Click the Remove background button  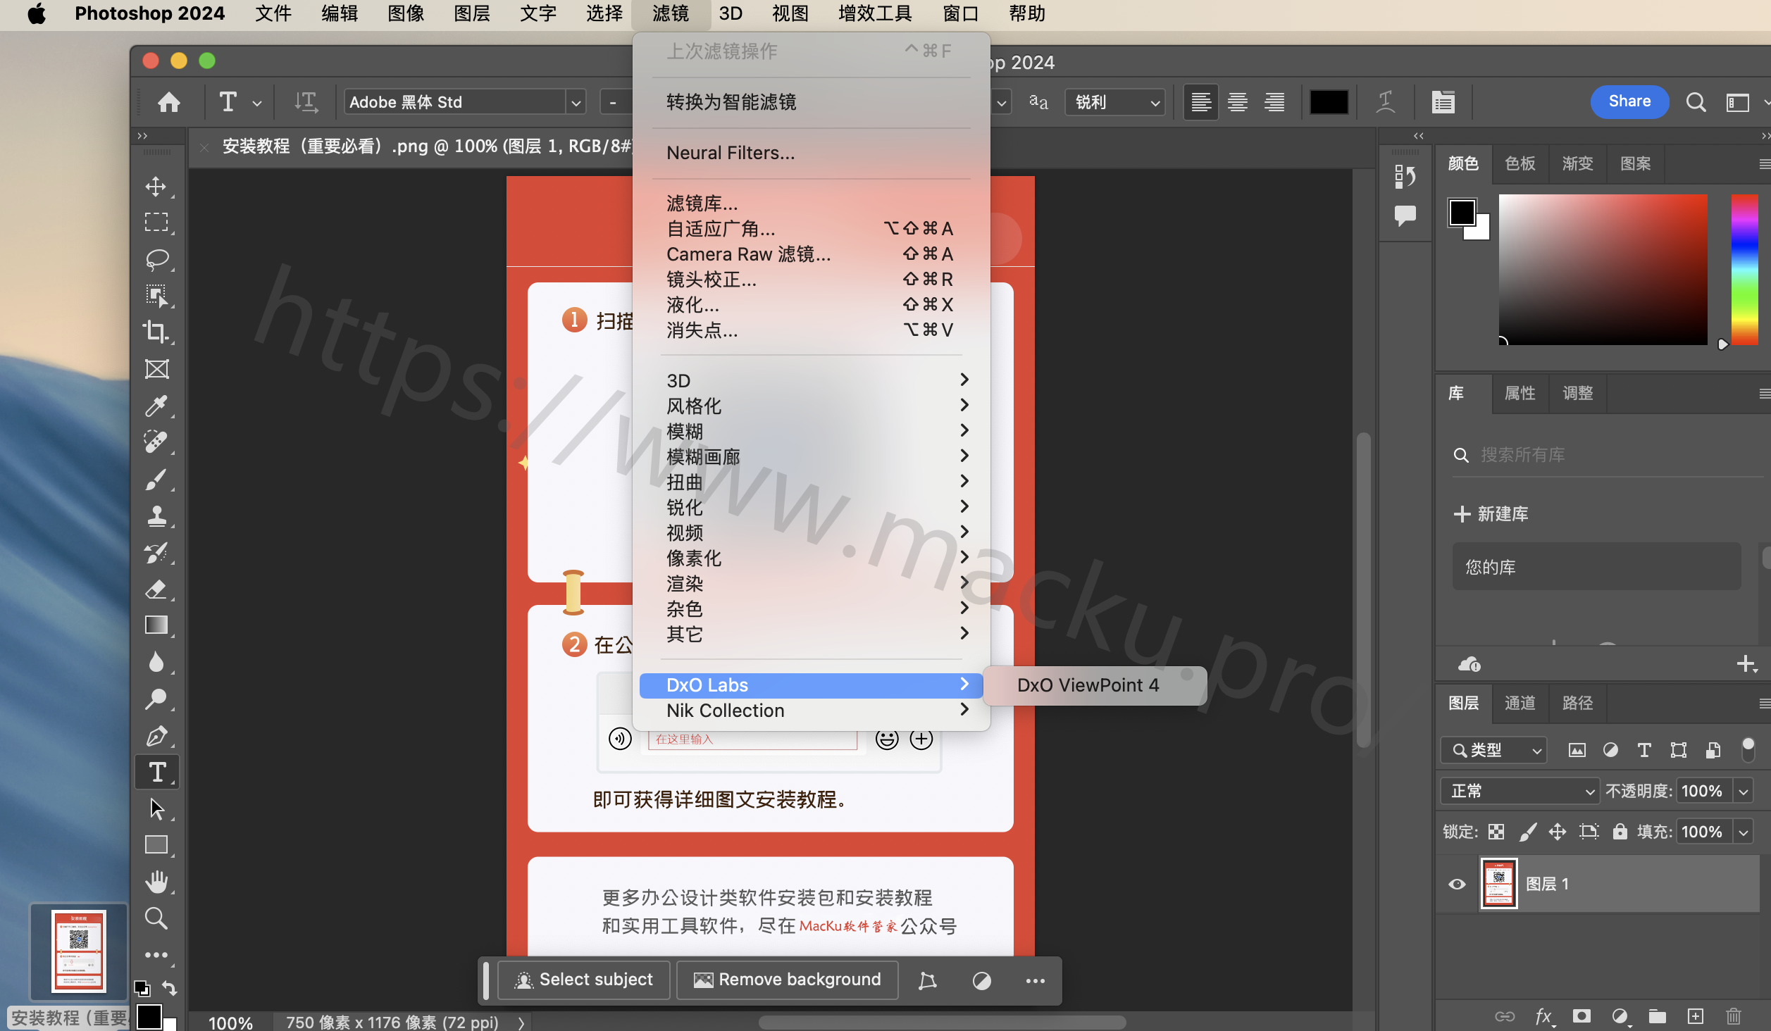(x=788, y=980)
